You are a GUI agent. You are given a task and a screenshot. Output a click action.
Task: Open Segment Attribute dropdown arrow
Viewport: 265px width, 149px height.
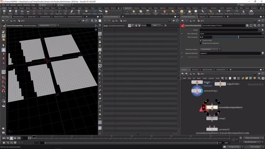tap(263, 53)
